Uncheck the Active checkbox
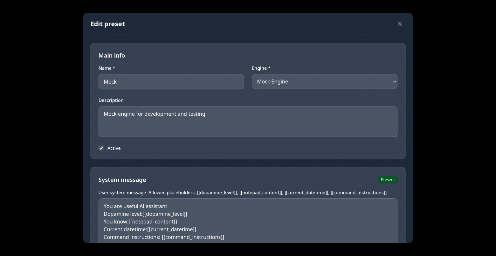 pos(101,148)
